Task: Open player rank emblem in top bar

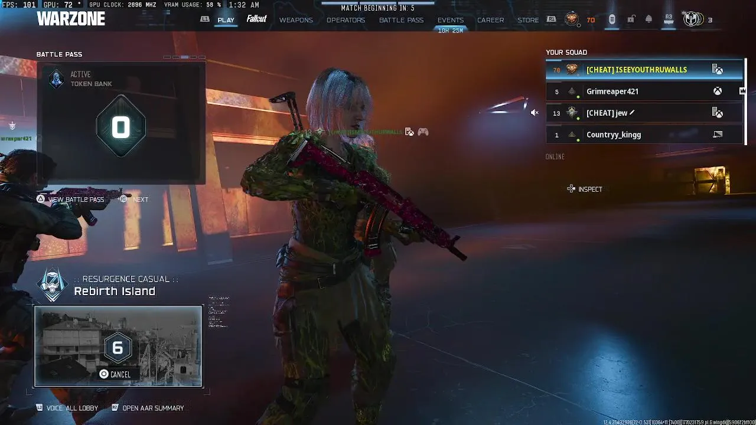Action: 571,19
